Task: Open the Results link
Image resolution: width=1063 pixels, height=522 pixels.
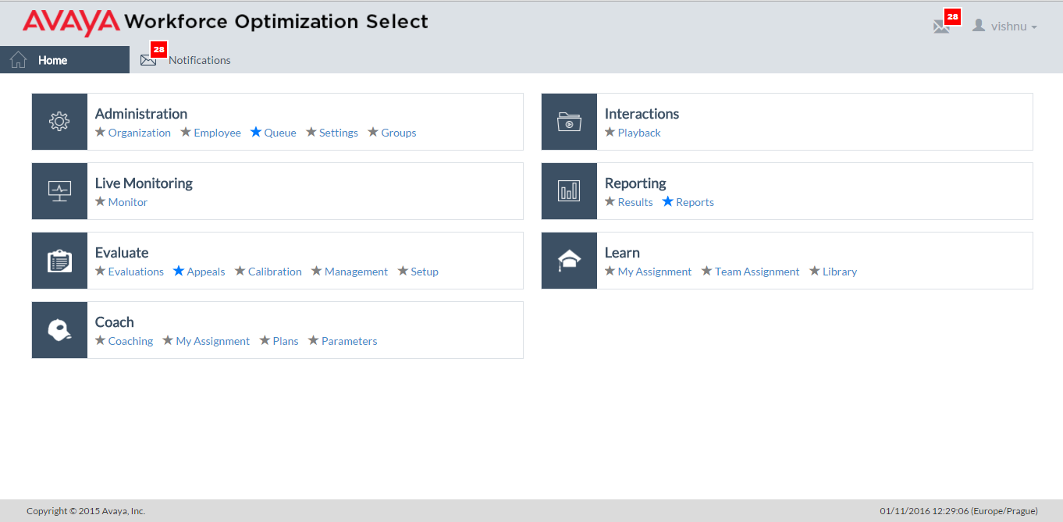Action: click(635, 202)
